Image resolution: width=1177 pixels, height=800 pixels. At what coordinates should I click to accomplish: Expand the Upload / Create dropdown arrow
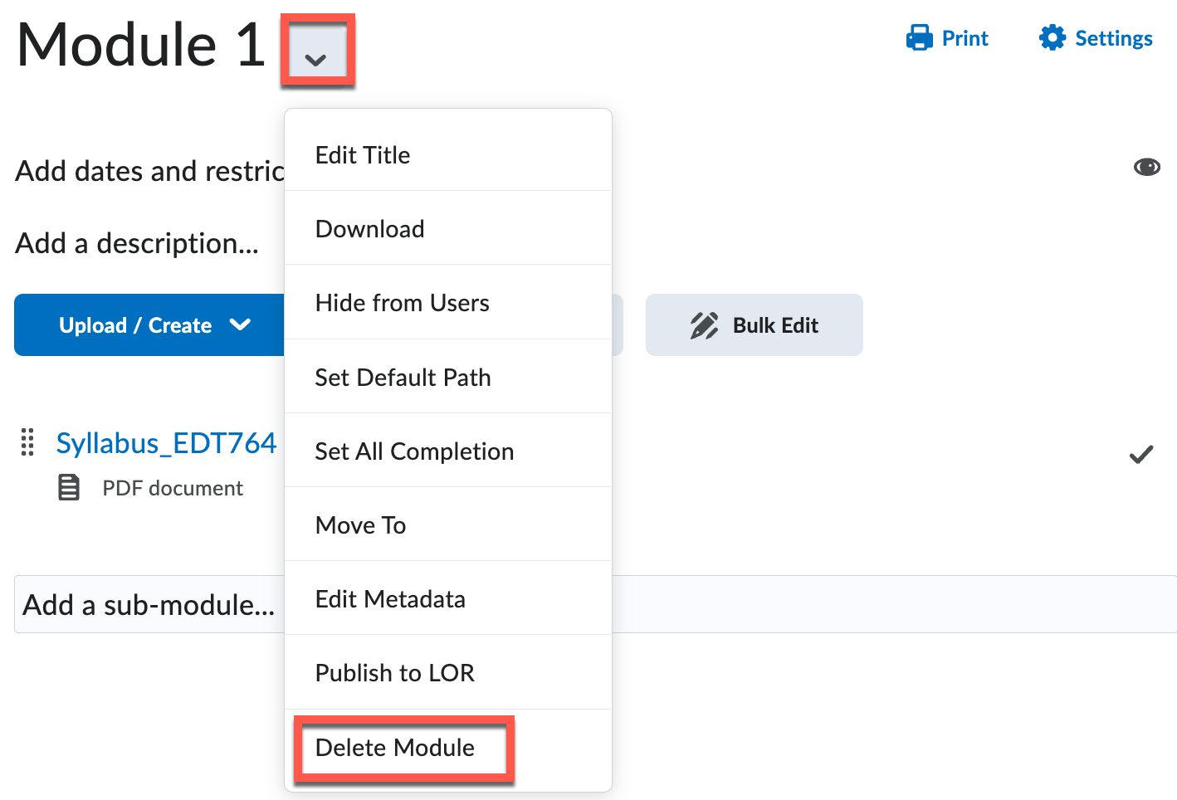[x=241, y=325]
